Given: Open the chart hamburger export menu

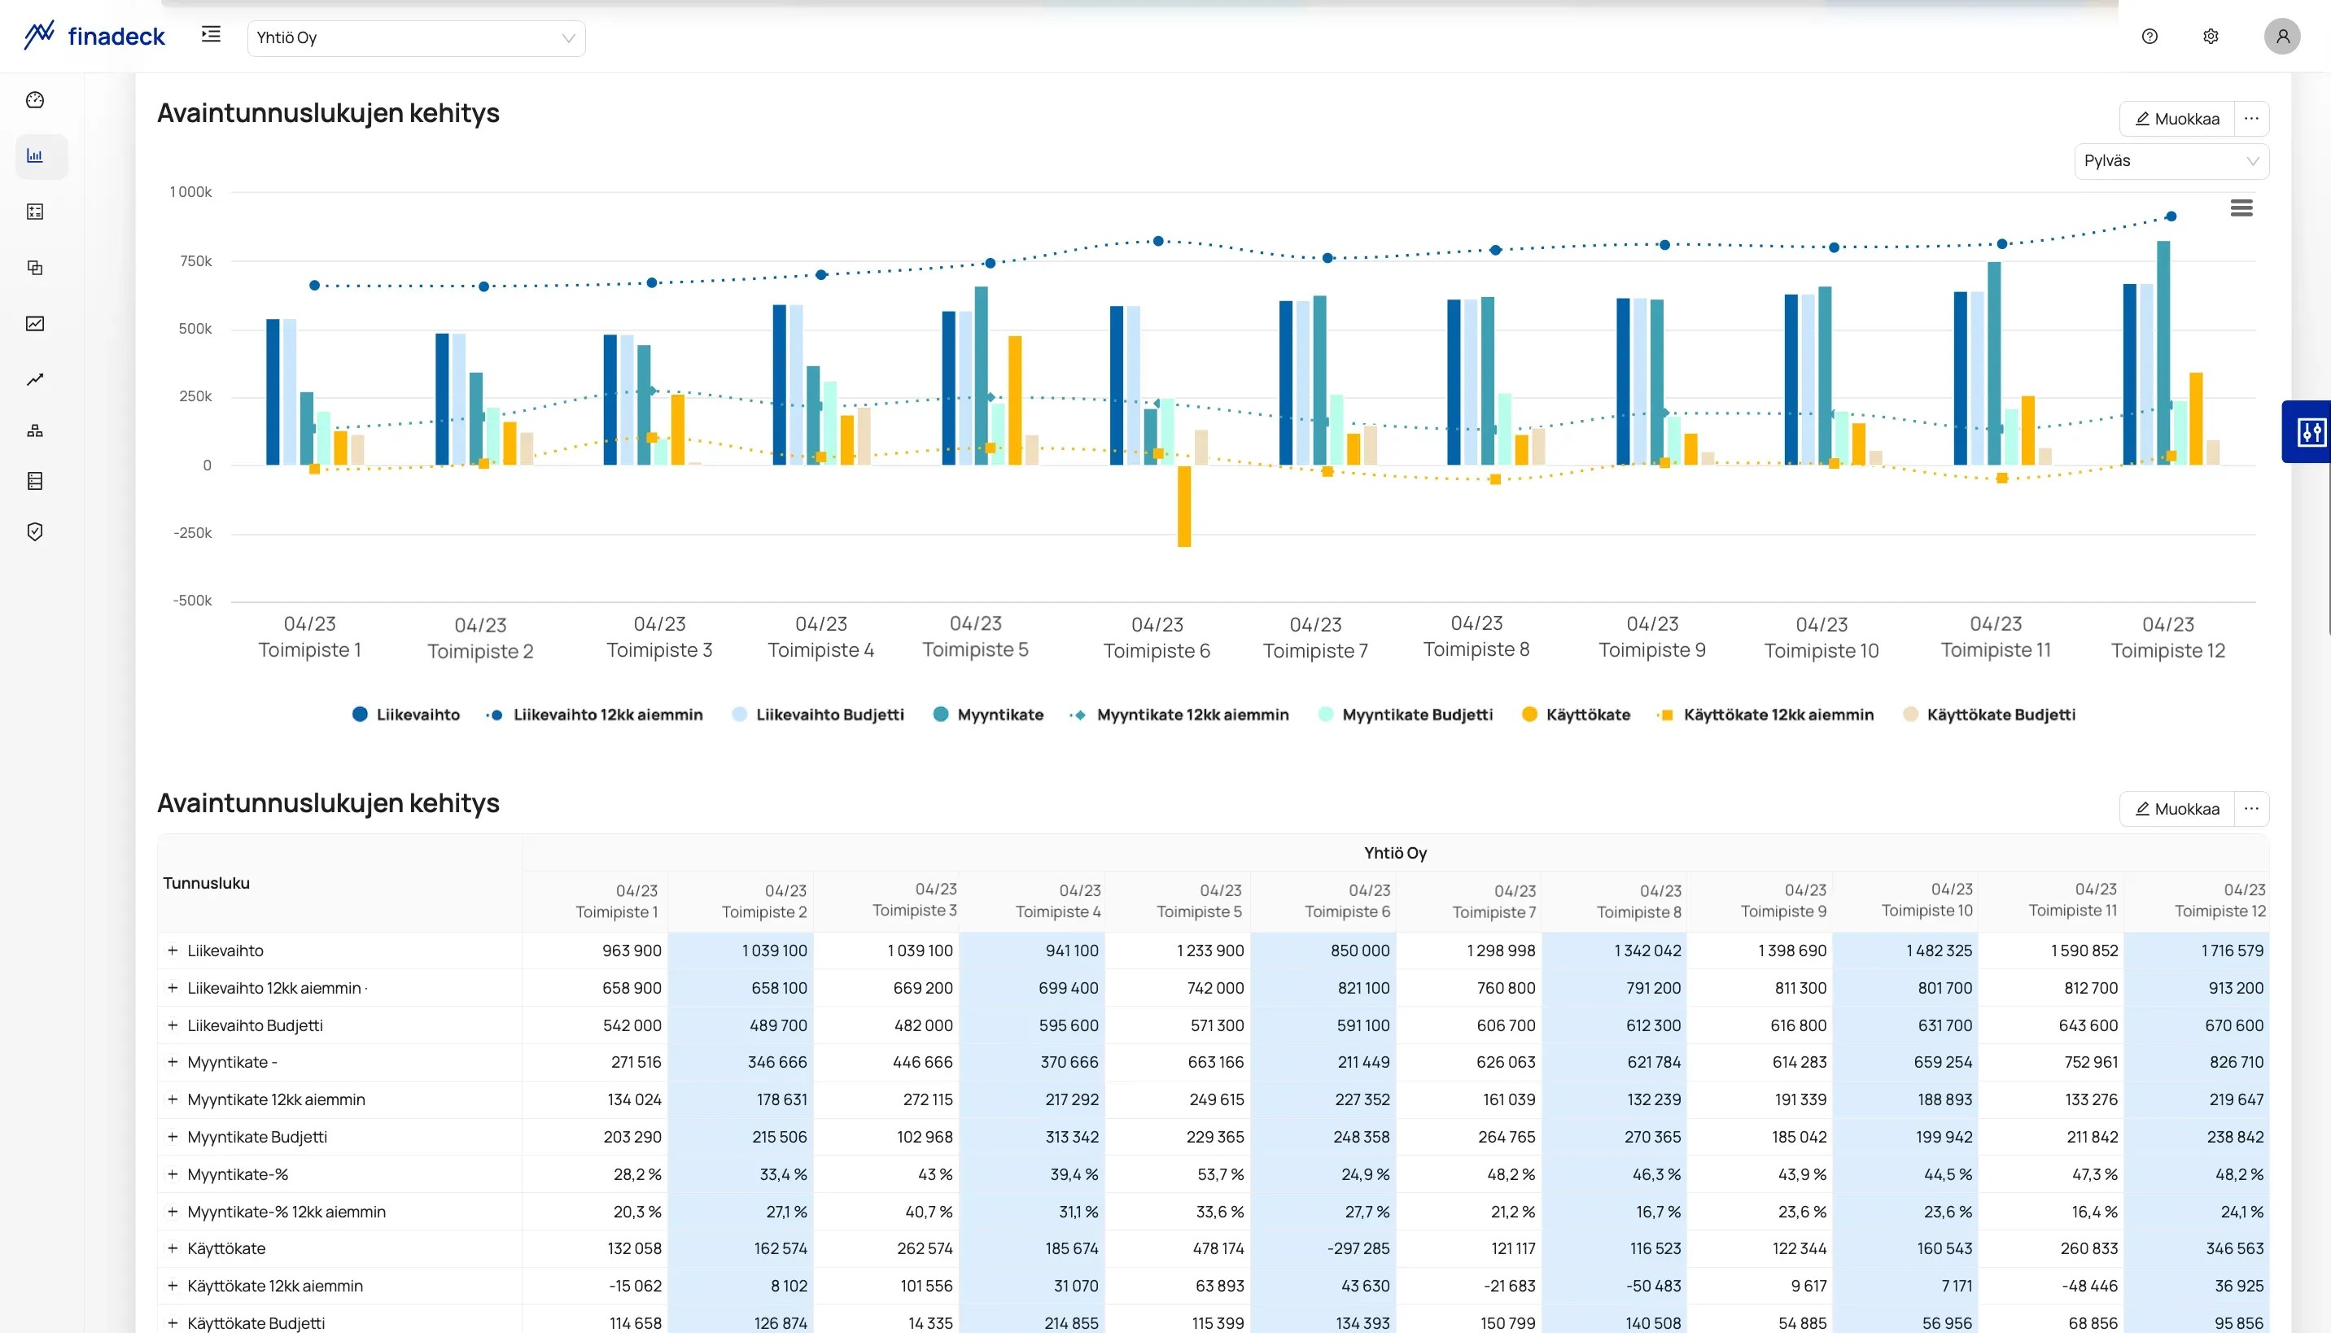Looking at the screenshot, I should 2241,208.
